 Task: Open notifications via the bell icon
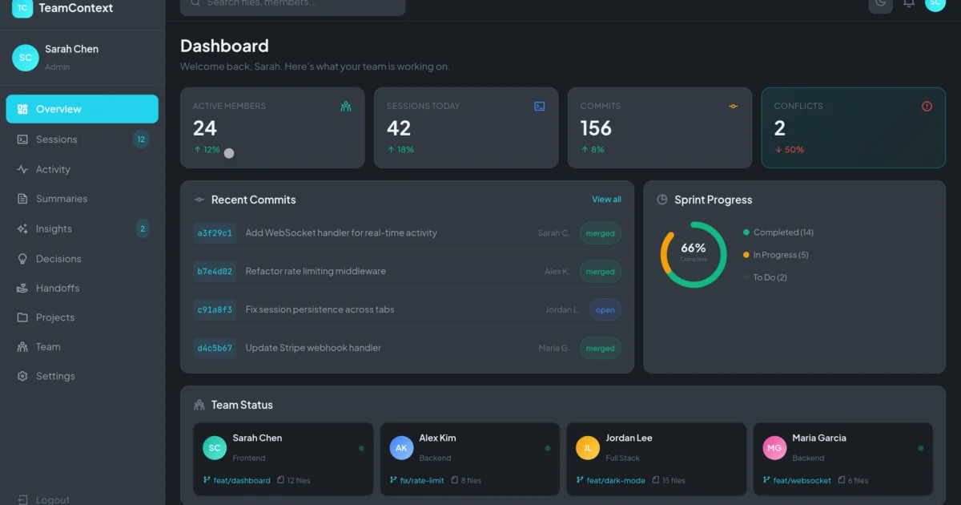[909, 3]
